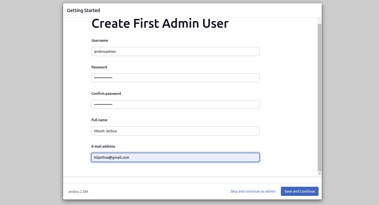Click the Create First Admin User heading

point(160,23)
